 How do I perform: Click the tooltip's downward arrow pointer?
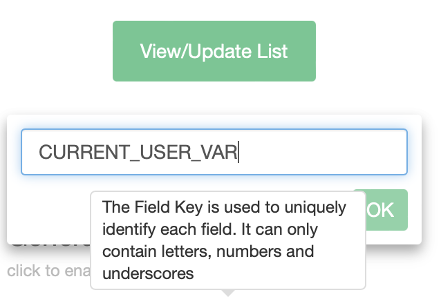pos(228,293)
